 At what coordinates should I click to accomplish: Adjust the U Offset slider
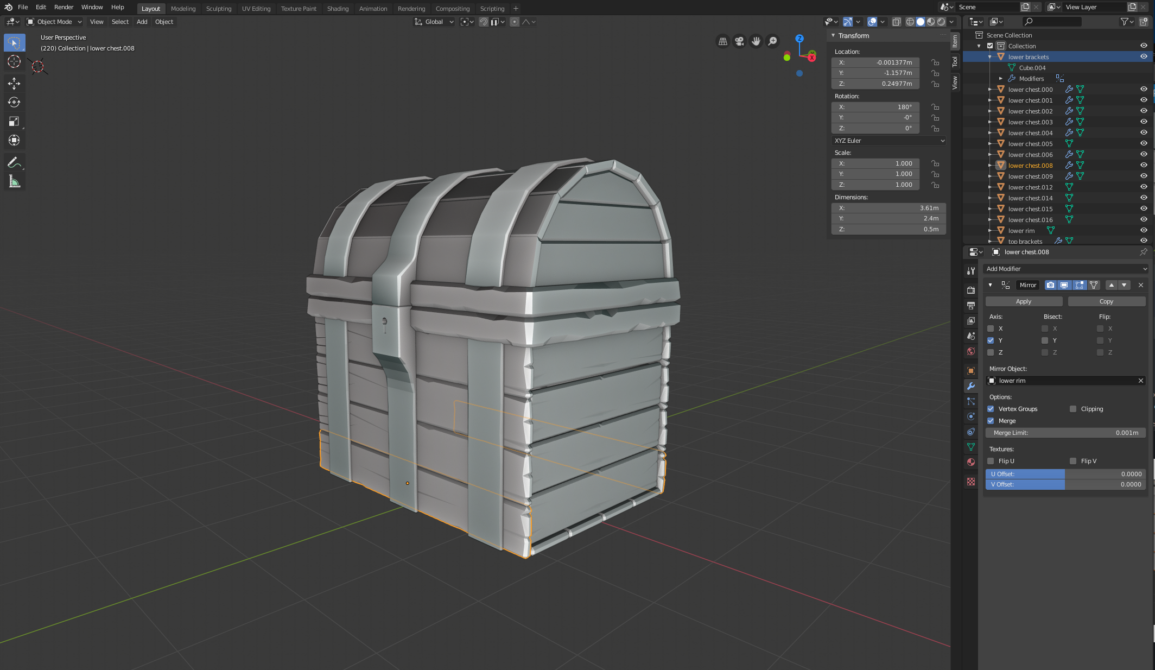tap(1065, 474)
